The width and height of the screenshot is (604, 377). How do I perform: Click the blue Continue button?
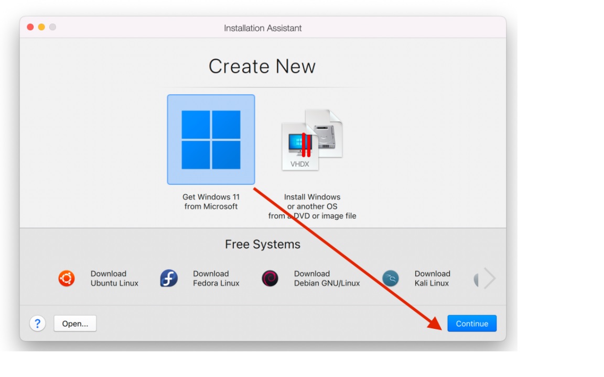[x=471, y=324]
